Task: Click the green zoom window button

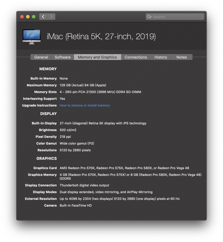Action: pos(34,17)
